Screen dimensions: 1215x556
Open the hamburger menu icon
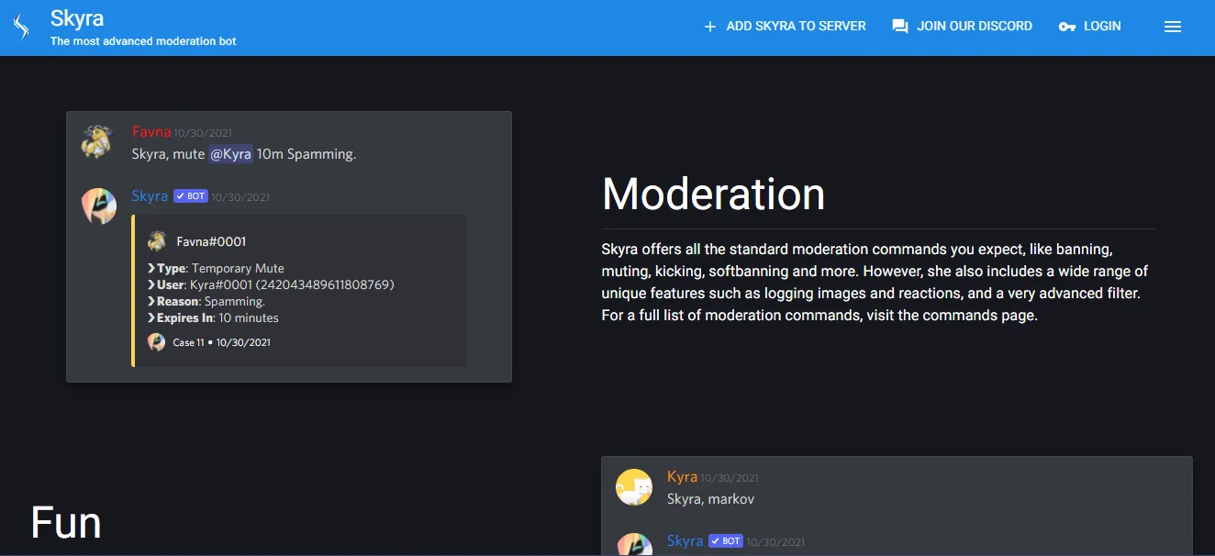click(x=1172, y=27)
